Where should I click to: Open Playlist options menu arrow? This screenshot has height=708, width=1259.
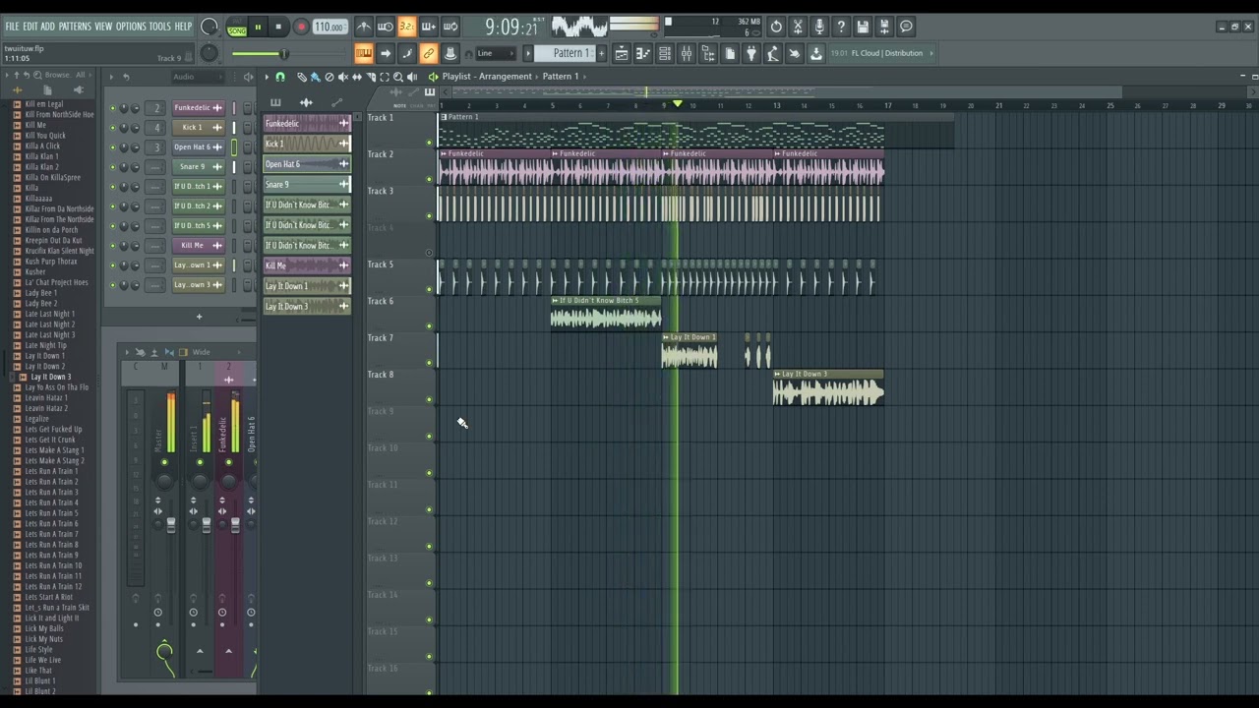click(266, 77)
